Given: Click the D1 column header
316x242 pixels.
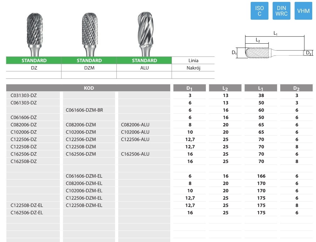Looking at the screenshot, I should tap(189, 88).
